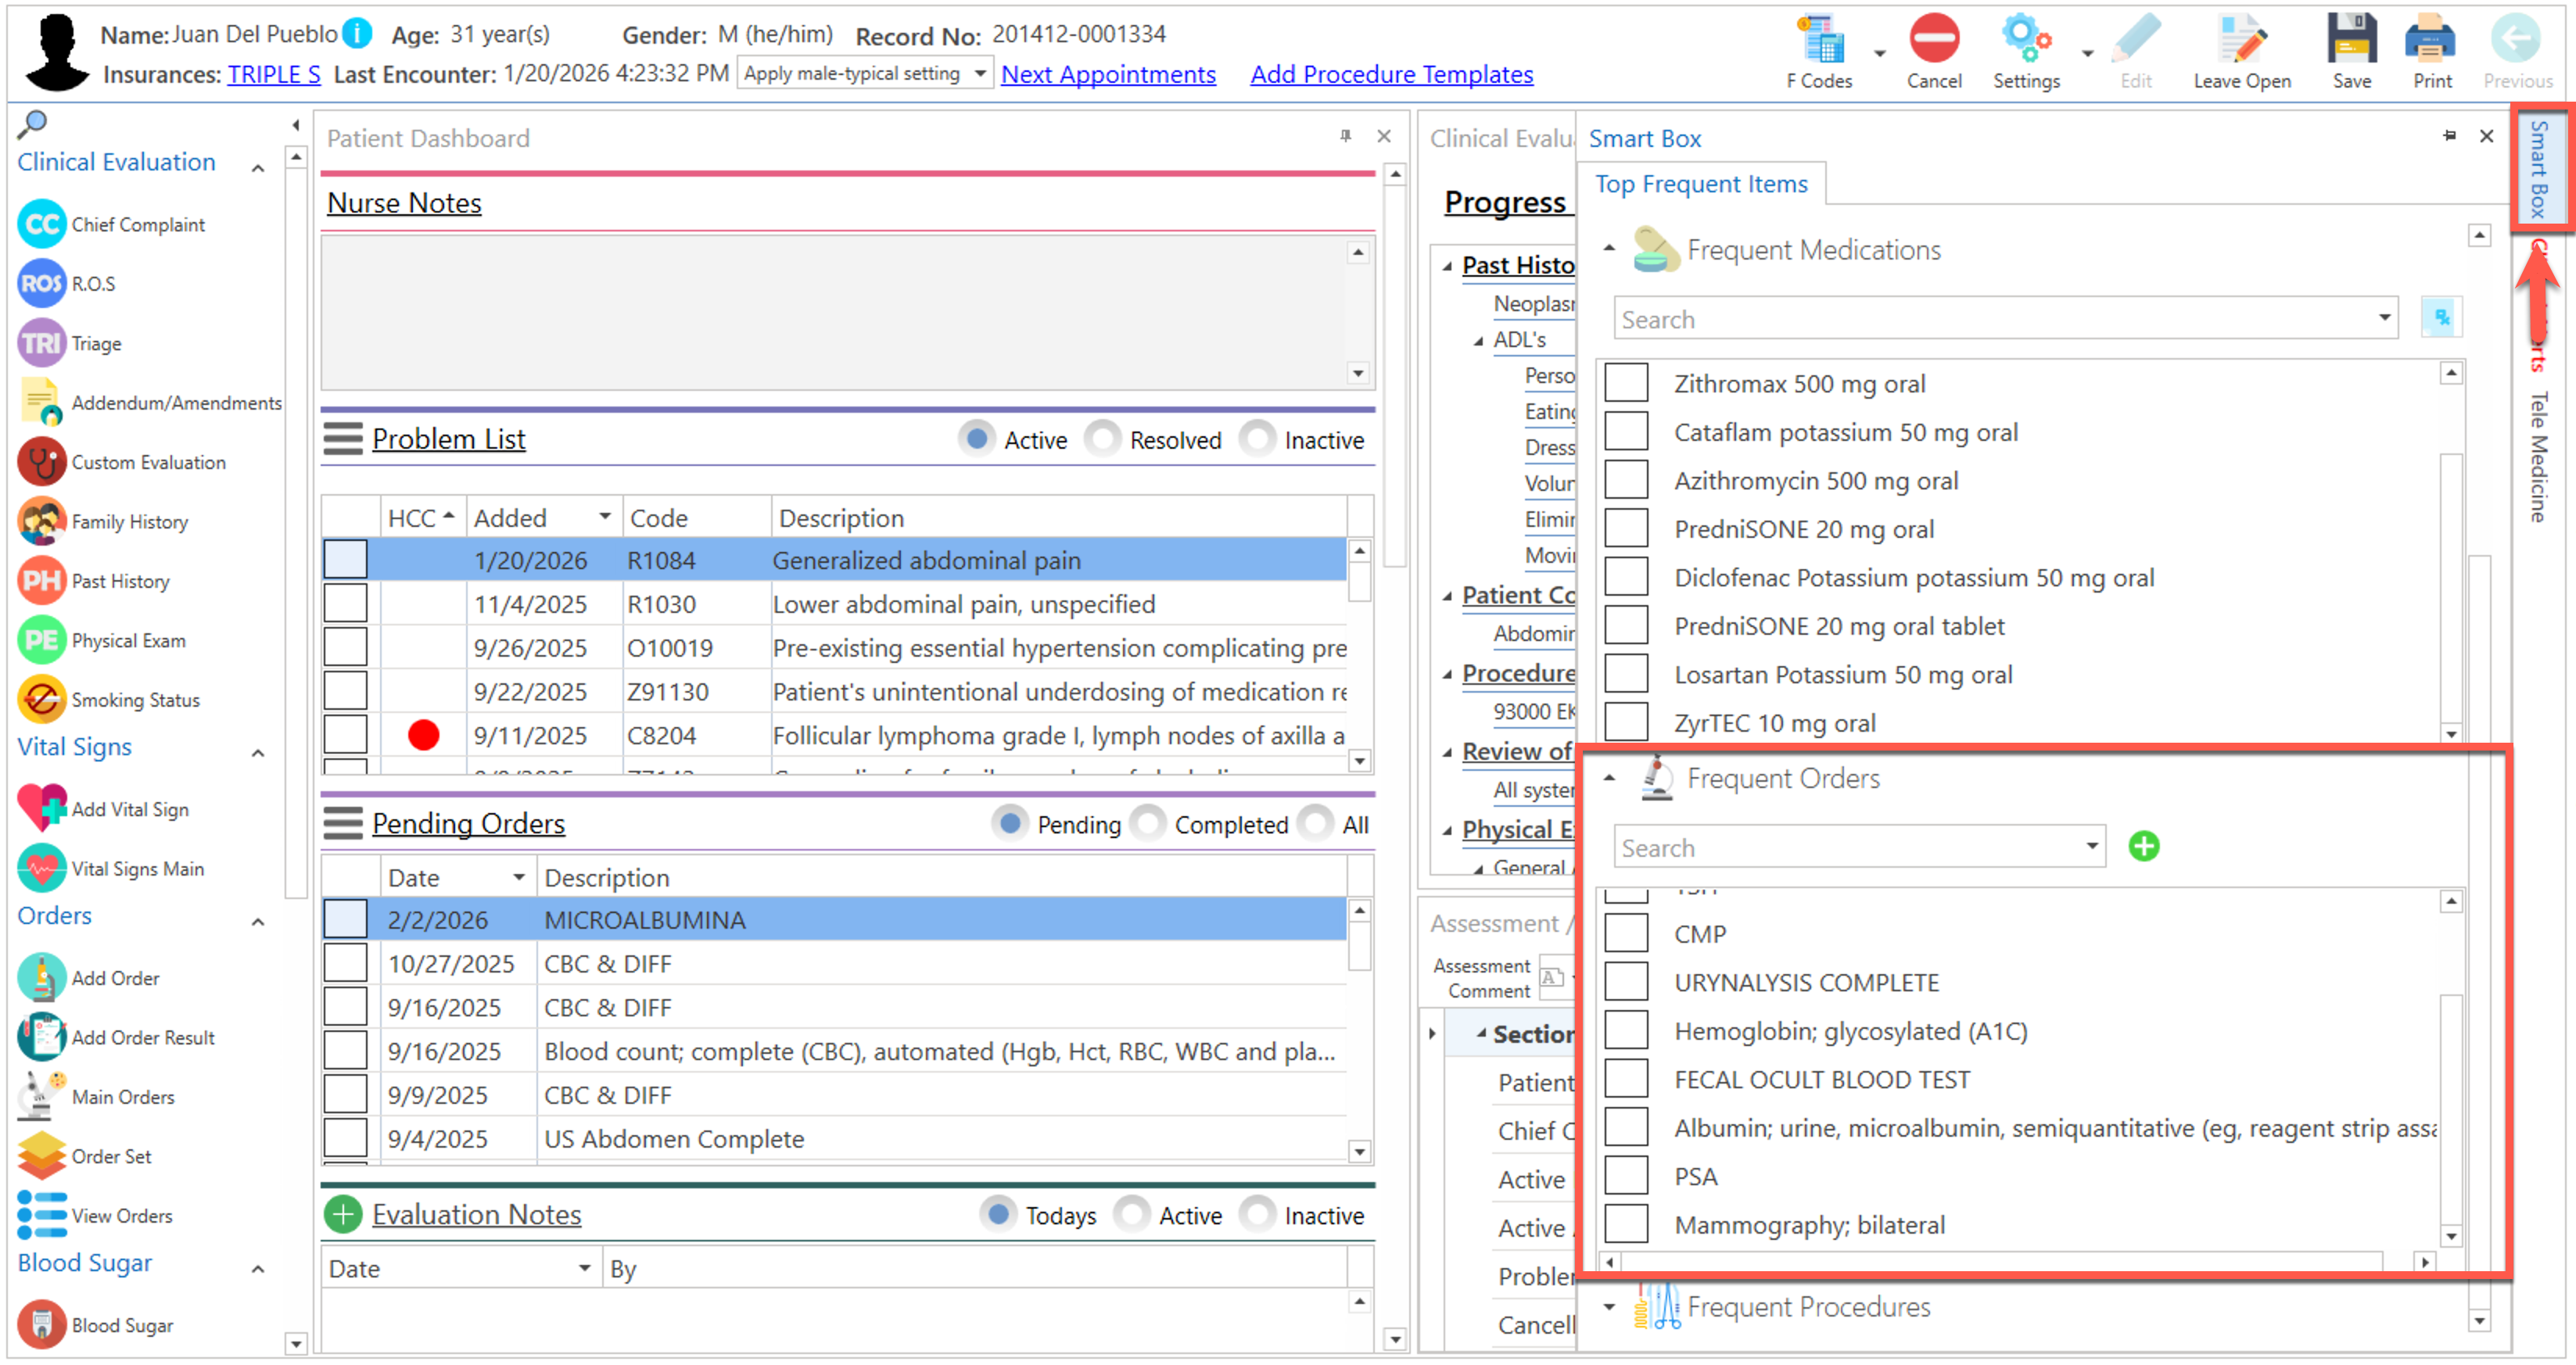Open the Tele Medicine side tab

click(2538, 457)
